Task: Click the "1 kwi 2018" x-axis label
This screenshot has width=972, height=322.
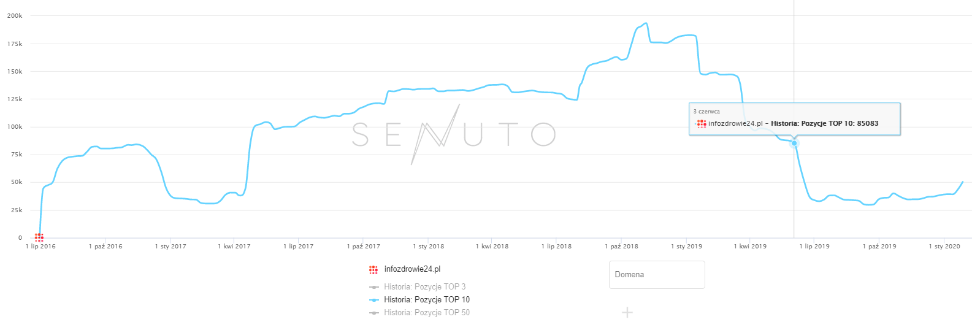Action: tap(492, 247)
